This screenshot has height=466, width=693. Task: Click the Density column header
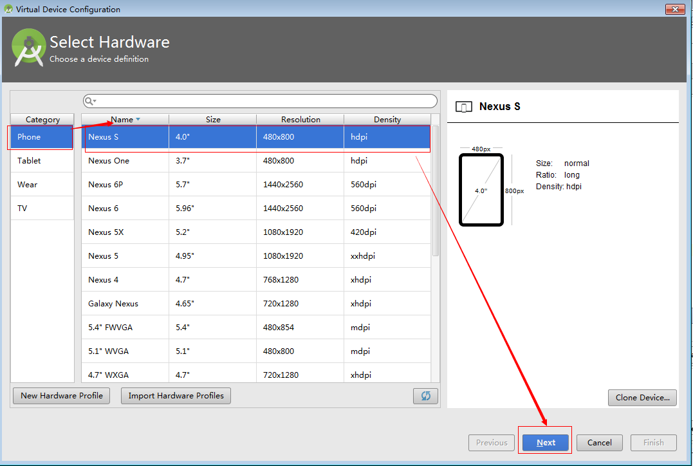click(387, 119)
